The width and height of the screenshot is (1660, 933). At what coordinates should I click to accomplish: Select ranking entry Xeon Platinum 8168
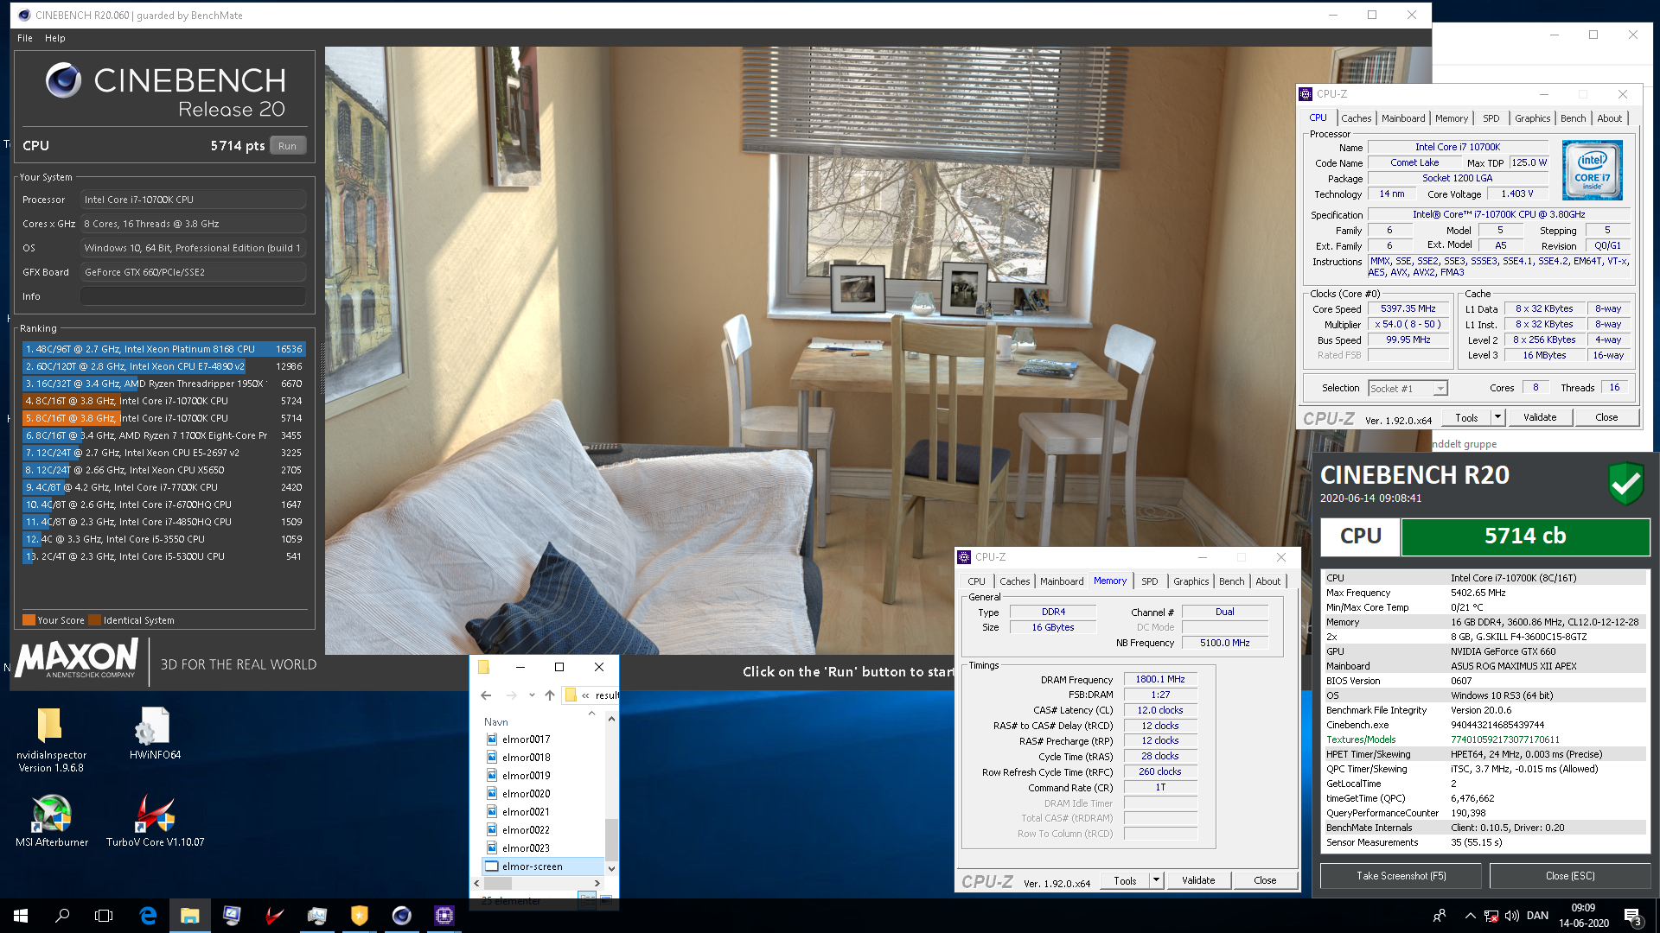164,349
